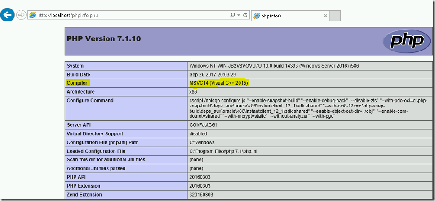
Task: Click the "Loaded Configuration File" label
Action: (96, 151)
